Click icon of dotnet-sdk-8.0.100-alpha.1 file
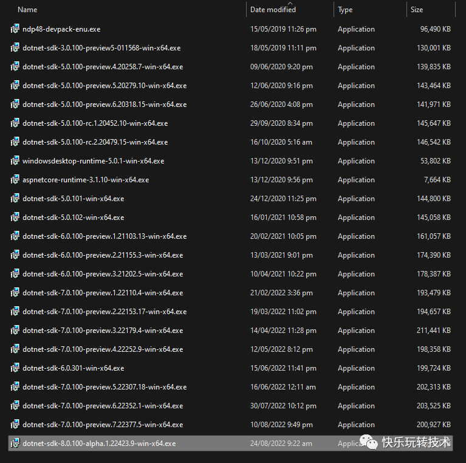Screen dimensions: 466x463 click(15, 443)
